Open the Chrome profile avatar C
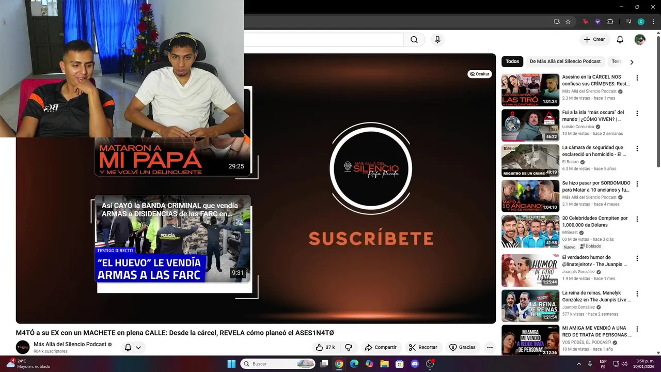Screen dimensions: 661x372 (x=641, y=22)
